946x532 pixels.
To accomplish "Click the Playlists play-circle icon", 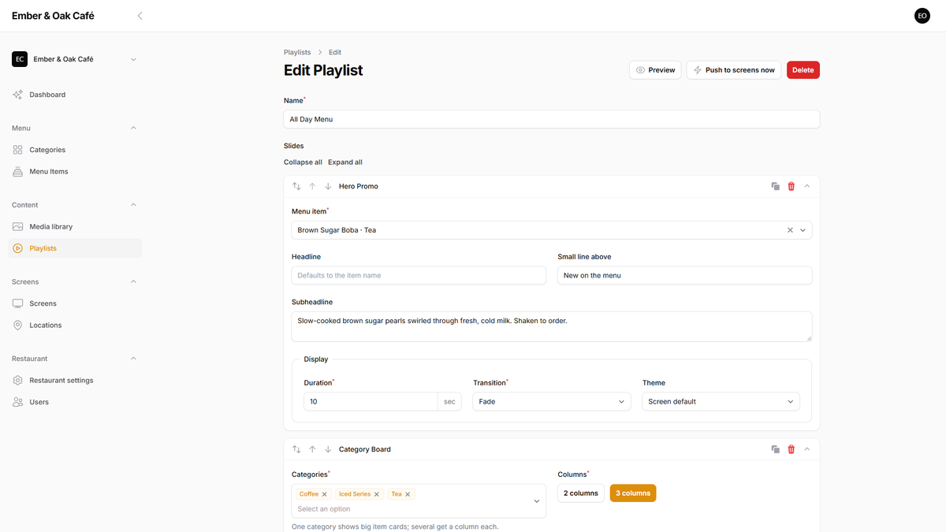I will [18, 248].
